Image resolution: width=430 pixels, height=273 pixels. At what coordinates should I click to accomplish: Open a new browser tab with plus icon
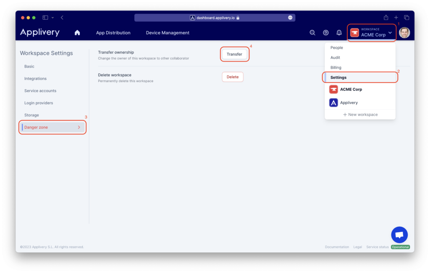(396, 18)
